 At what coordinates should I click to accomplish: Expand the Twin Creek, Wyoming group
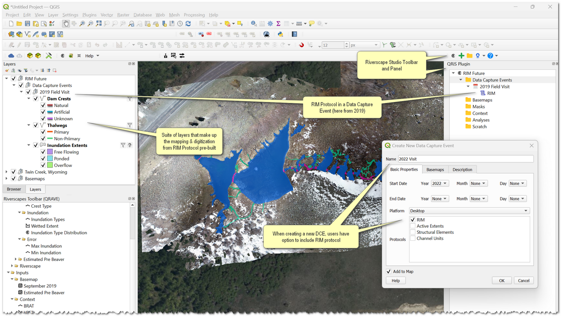[7, 172]
